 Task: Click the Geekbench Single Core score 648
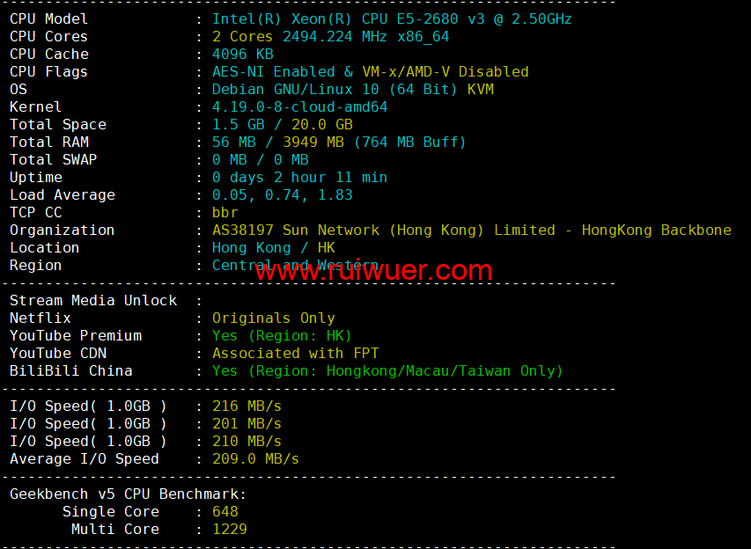tap(225, 512)
